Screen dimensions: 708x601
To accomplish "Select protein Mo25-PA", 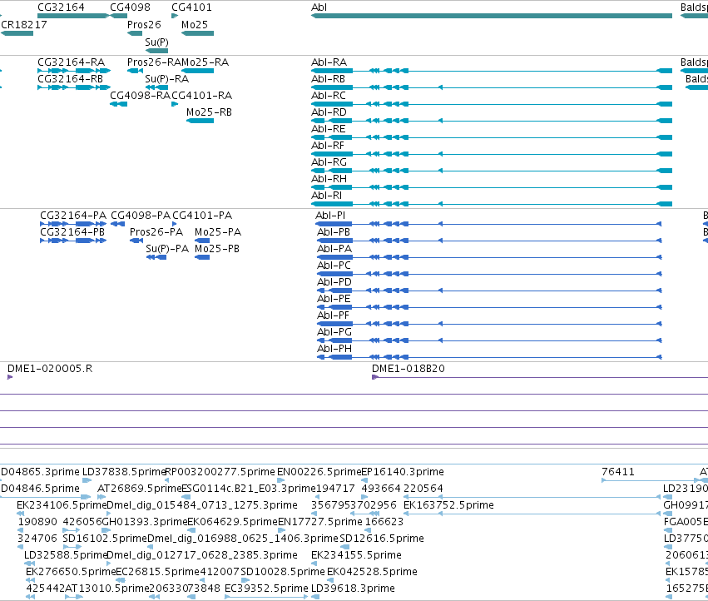I will point(218,231).
